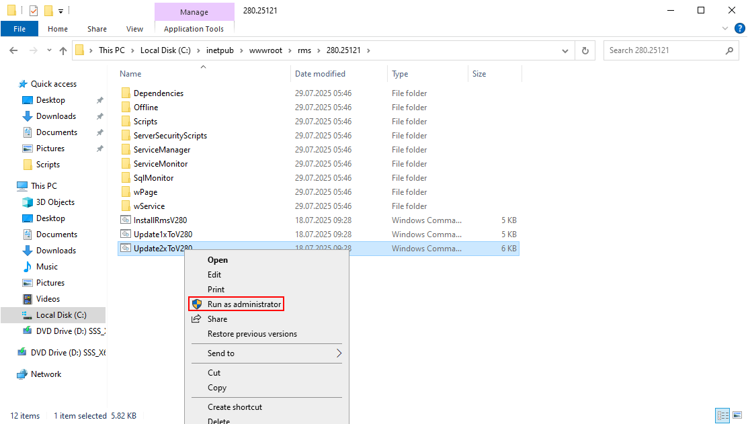Click the New folder quick access icon
748x424 pixels.
[48, 11]
